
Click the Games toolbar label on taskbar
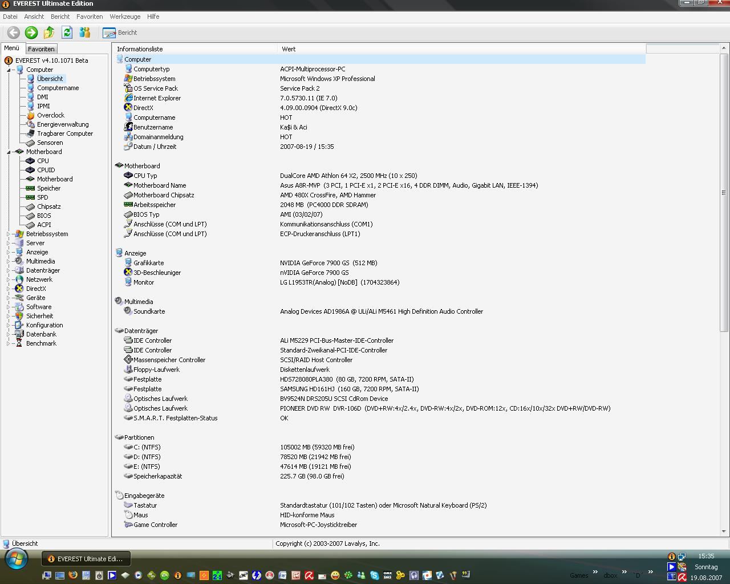coord(579,575)
